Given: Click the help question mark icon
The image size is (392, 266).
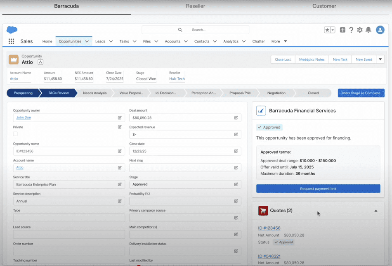Looking at the screenshot, I should click(351, 30).
